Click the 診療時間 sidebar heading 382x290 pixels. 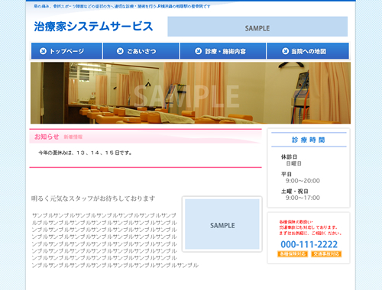pos(309,140)
